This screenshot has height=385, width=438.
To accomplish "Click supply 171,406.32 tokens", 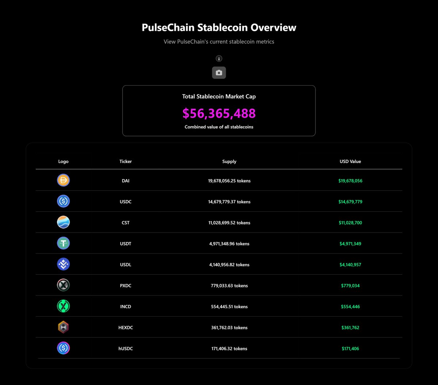I will [229, 349].
